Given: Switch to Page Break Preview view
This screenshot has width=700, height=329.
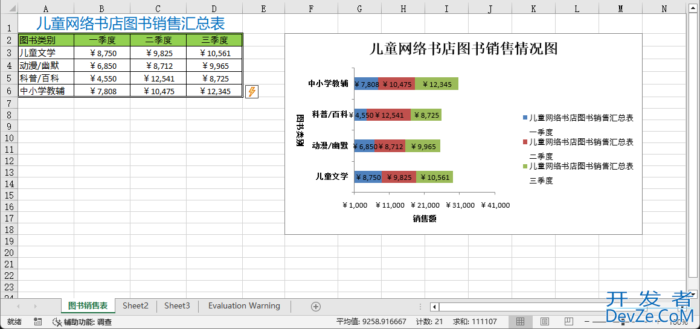Looking at the screenshot, I should pyautogui.click(x=568, y=321).
